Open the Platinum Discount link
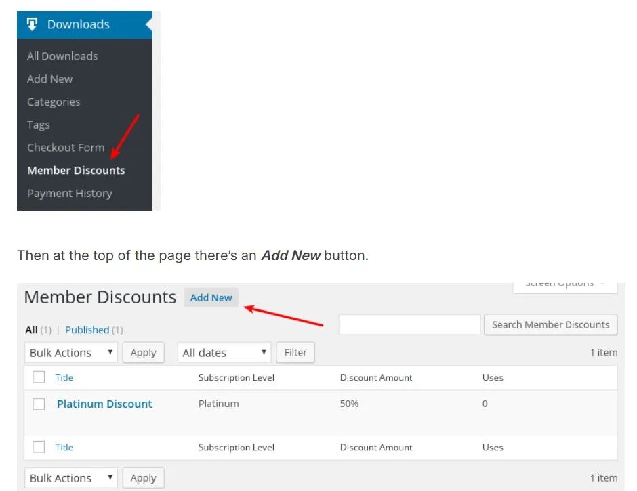 tap(104, 404)
